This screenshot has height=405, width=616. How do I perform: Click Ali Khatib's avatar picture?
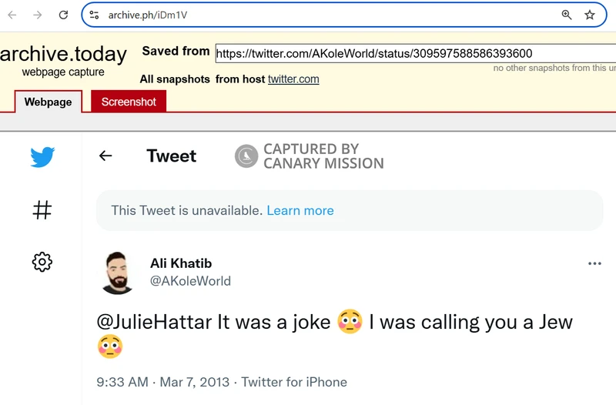(x=117, y=273)
